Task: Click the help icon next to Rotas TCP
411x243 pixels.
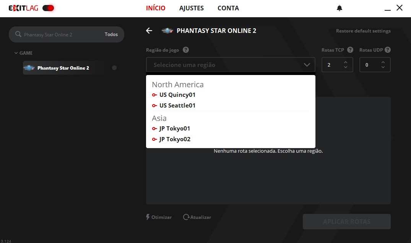Action: click(x=350, y=50)
